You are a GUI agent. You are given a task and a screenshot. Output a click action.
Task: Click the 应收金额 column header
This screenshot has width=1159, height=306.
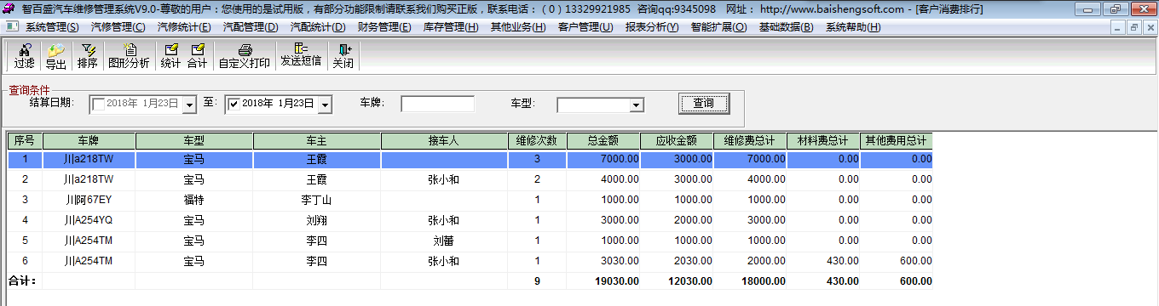click(x=677, y=141)
